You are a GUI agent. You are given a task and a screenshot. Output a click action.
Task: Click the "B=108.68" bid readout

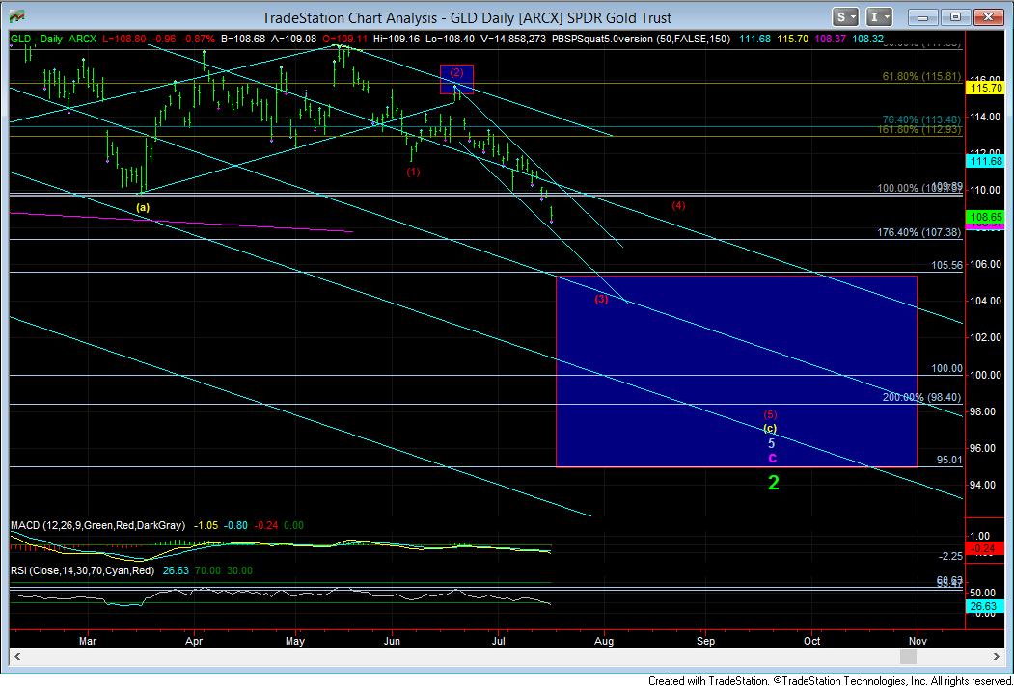[242, 39]
